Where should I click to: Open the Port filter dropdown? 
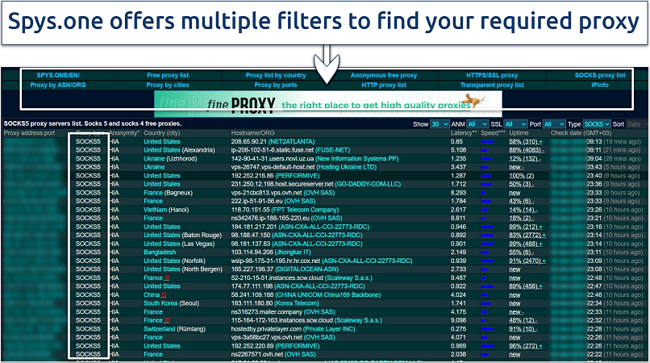click(554, 124)
